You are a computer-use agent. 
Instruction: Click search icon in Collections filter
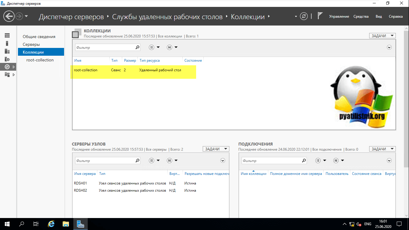[x=137, y=47]
